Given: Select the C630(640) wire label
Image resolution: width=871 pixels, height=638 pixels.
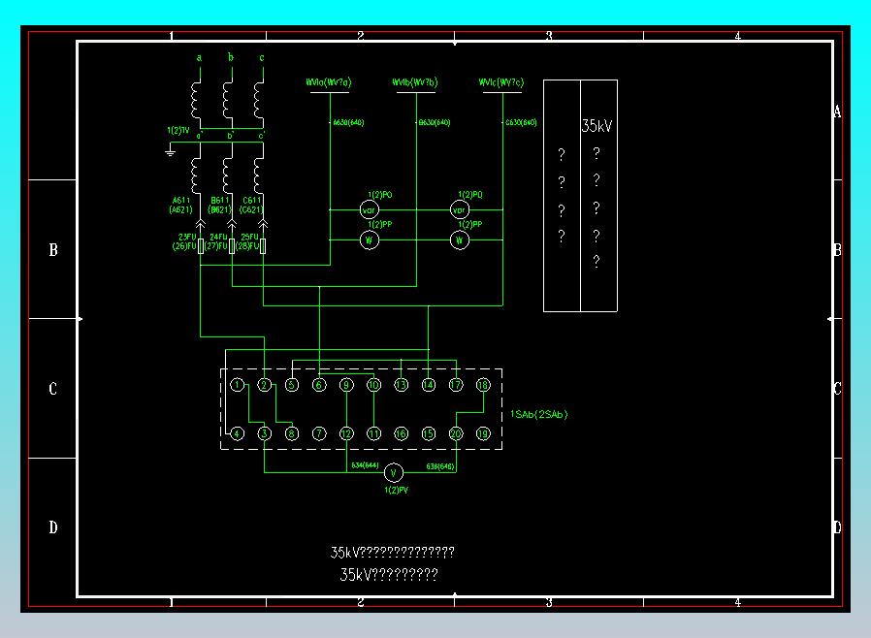Looking at the screenshot, I should coord(521,122).
